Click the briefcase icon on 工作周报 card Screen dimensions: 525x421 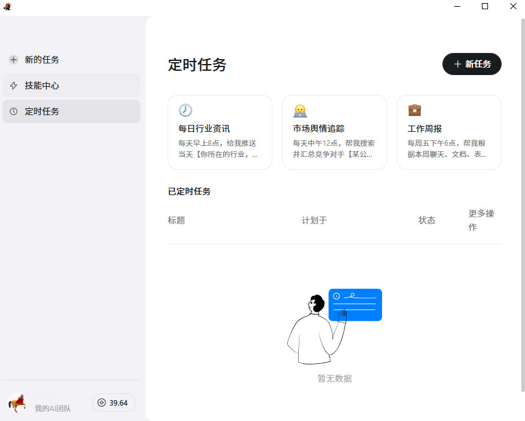(x=415, y=110)
